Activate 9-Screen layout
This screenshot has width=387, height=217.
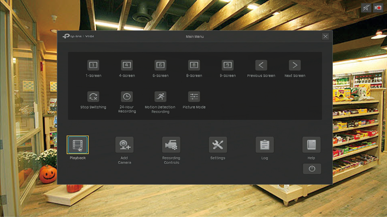[x=227, y=65]
